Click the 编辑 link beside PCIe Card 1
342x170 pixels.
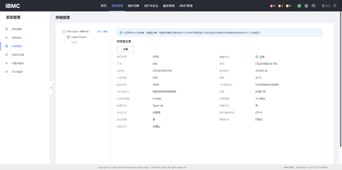[105, 32]
